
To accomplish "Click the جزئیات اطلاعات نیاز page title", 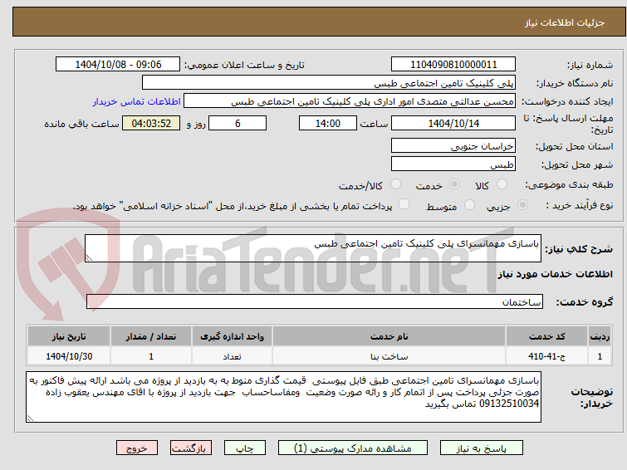I will tap(564, 22).
